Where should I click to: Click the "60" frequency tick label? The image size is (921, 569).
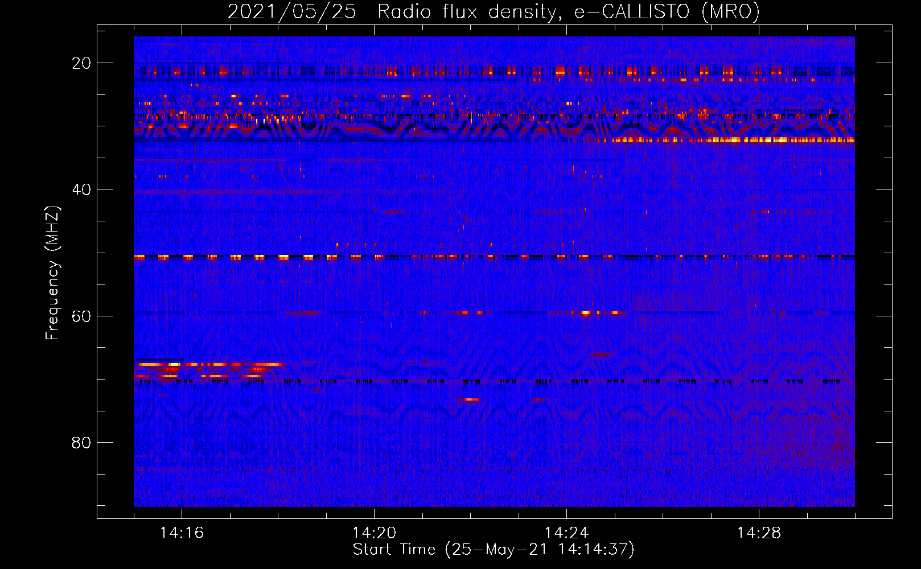pyautogui.click(x=81, y=316)
